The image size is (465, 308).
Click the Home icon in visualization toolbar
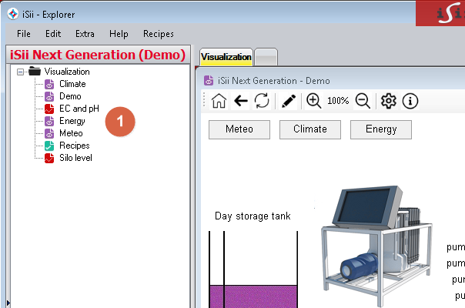pyautogui.click(x=219, y=101)
